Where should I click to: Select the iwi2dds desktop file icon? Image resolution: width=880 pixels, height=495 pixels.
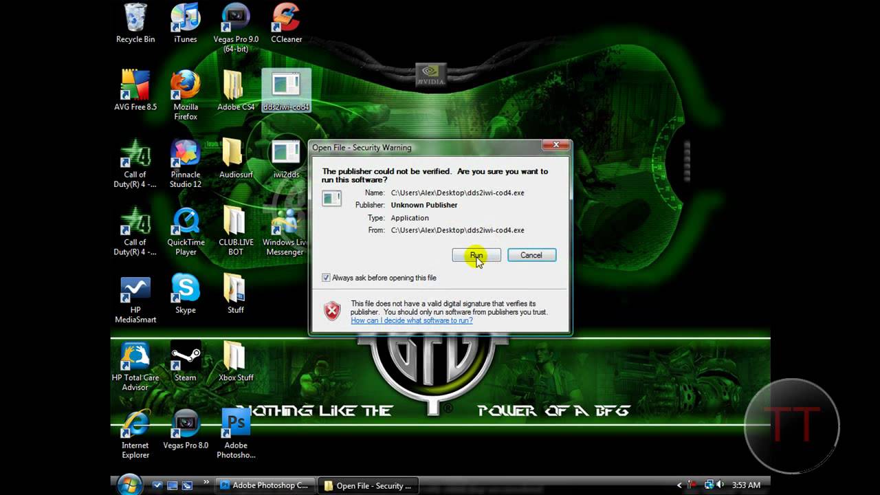pyautogui.click(x=286, y=159)
